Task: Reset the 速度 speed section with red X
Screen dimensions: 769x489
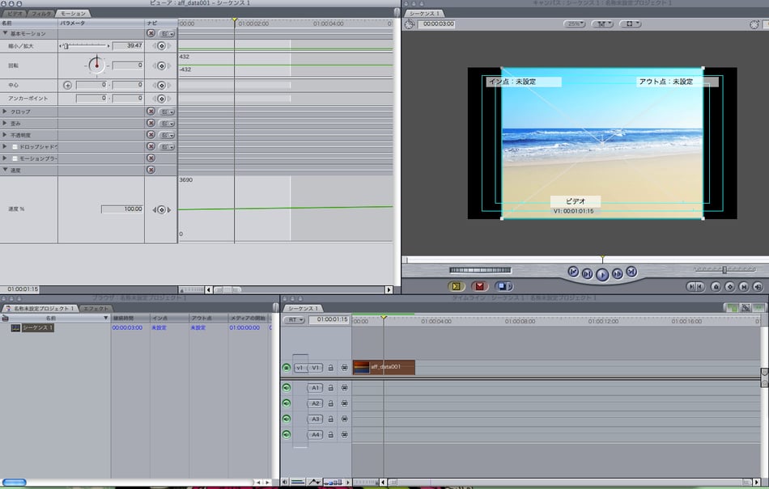Action: 151,170
